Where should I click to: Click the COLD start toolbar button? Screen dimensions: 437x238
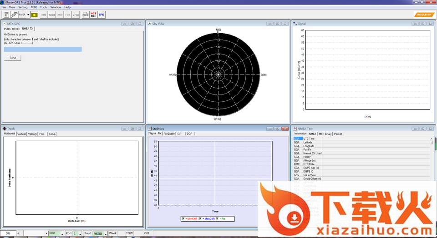(x=60, y=15)
